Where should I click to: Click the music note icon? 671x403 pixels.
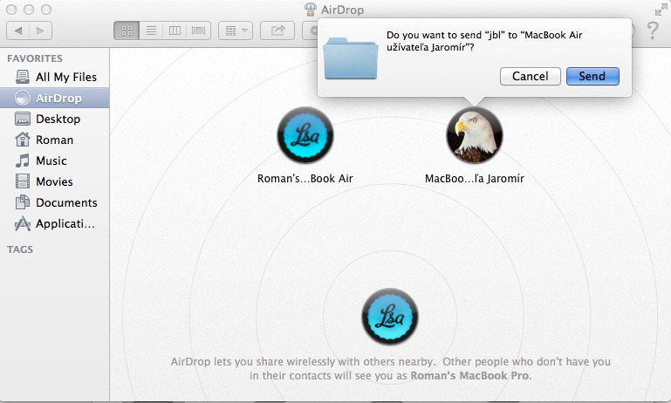point(23,161)
